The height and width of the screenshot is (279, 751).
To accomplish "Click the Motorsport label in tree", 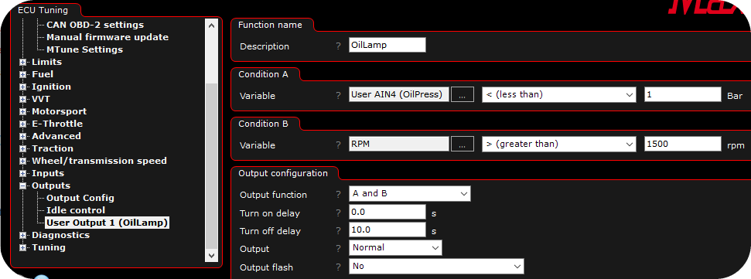I will tap(59, 111).
